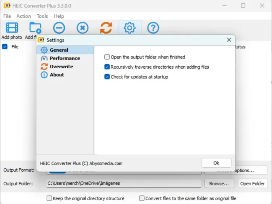This screenshot has width=272, height=204.
Task: Click the Add photo toolbar icon
Action: [x=12, y=28]
